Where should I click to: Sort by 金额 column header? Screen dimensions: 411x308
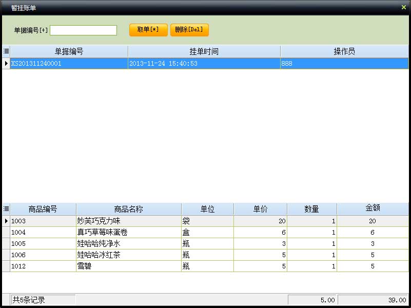(373, 208)
